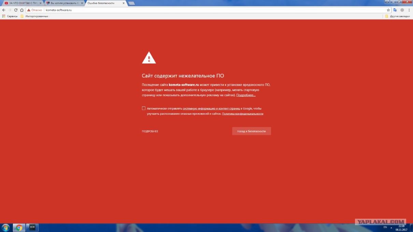Open the Windows Start menu
Screen dimensions: 413x232
pyautogui.click(x=6, y=228)
